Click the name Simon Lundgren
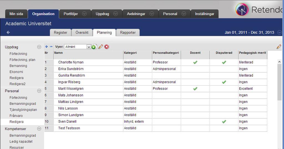The image size is (284, 149). tap(71, 115)
